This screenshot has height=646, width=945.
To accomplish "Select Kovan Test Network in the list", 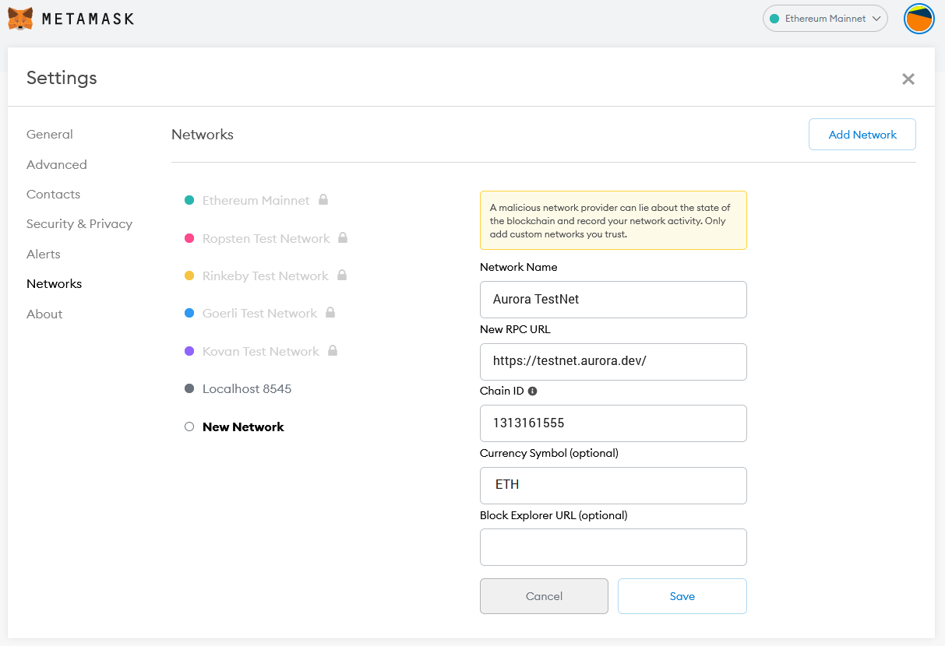I will click(261, 351).
